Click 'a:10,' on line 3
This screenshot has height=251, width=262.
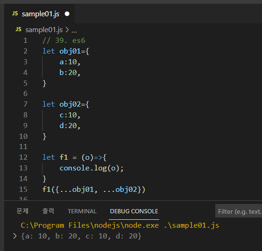[70, 62]
